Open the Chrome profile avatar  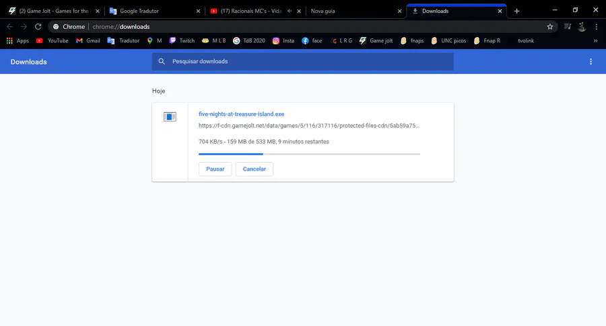(582, 27)
